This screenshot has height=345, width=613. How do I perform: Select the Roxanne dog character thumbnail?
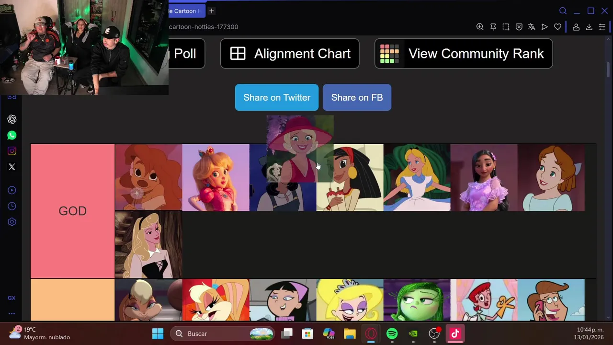(x=148, y=178)
